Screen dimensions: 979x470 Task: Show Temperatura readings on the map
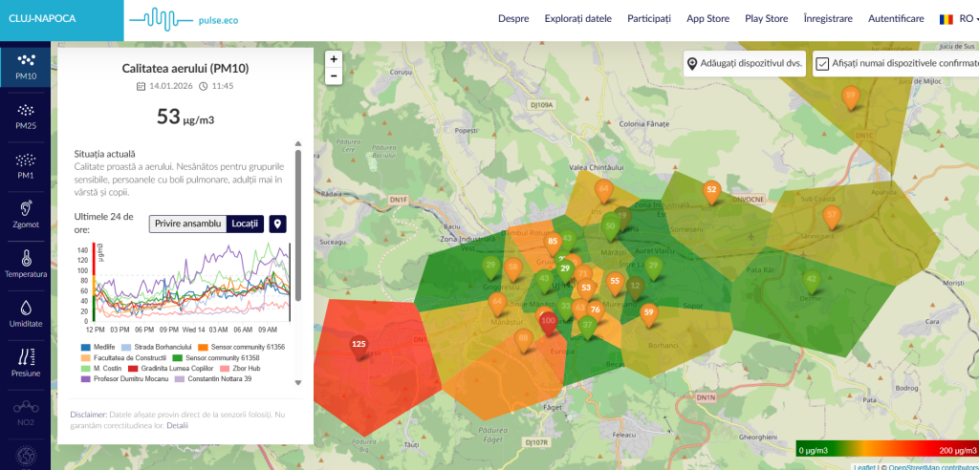(25, 263)
